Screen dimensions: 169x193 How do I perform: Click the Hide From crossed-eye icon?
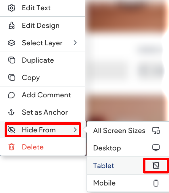coord(11,130)
